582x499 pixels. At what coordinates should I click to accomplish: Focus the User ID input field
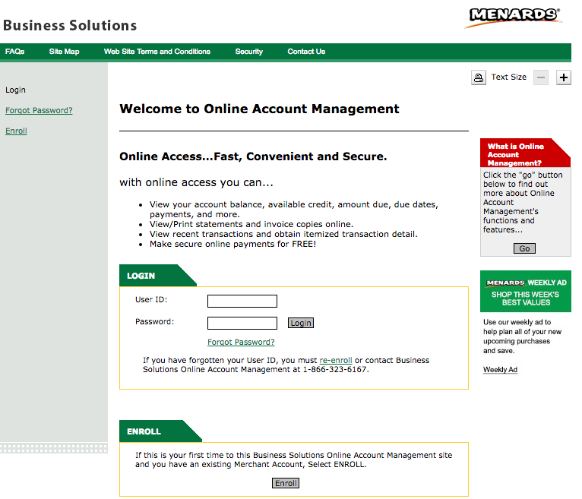click(x=242, y=301)
